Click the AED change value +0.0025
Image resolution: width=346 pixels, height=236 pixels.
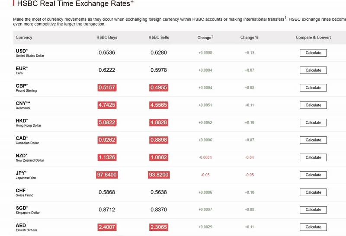click(205, 227)
